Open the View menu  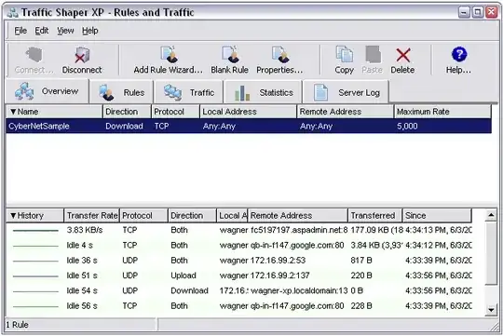coord(65,31)
